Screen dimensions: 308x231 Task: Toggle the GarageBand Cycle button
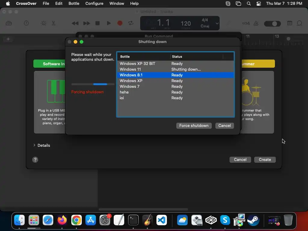click(x=131, y=23)
